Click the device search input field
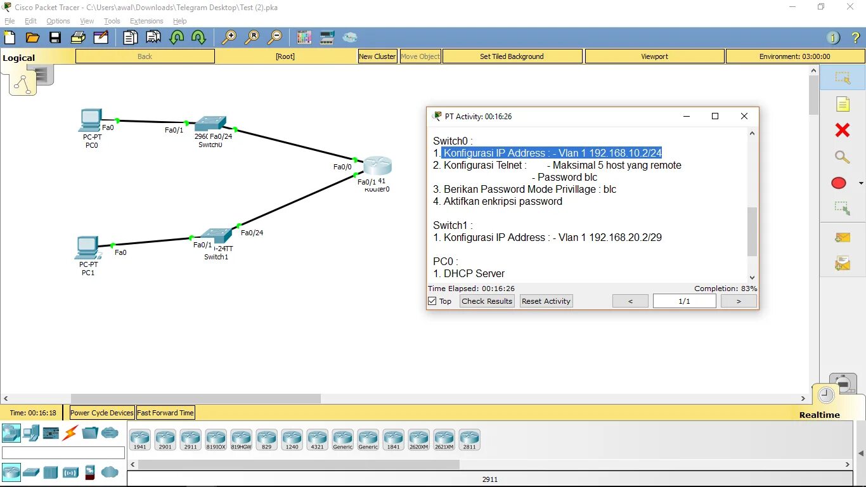The image size is (866, 487). coord(63,453)
